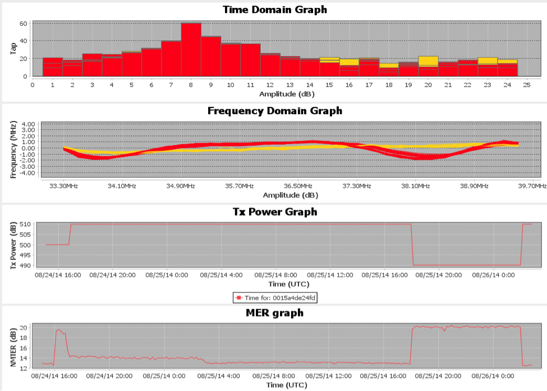Click the red bar at amplitude 1

53,67
